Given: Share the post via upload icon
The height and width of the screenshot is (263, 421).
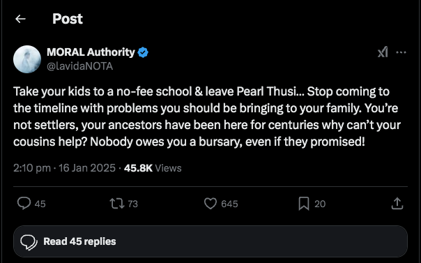Looking at the screenshot, I should [397, 204].
